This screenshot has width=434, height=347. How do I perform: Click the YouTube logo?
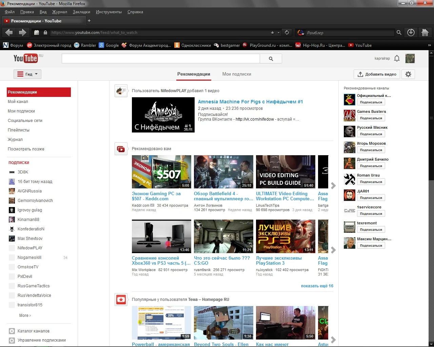pyautogui.click(x=26, y=58)
